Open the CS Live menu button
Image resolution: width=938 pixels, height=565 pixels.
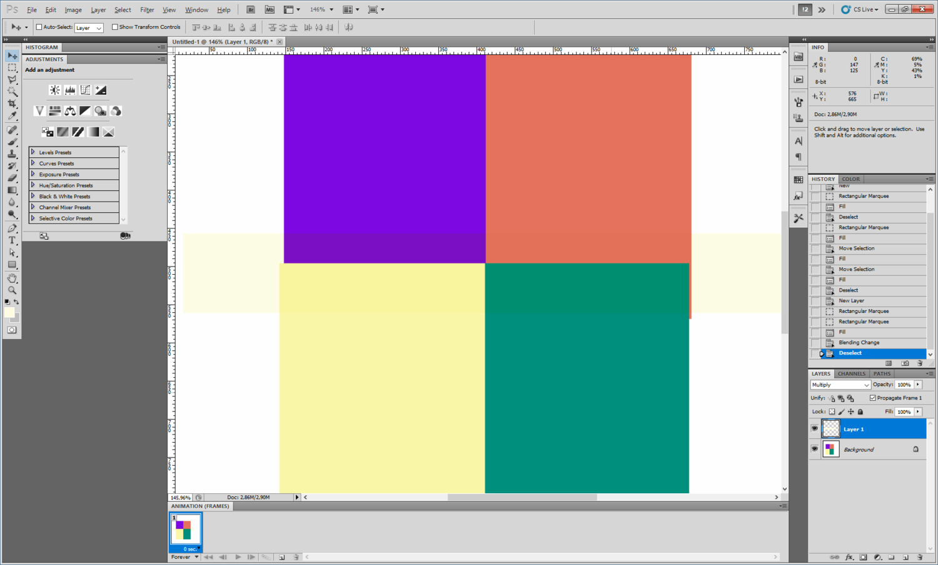860,9
